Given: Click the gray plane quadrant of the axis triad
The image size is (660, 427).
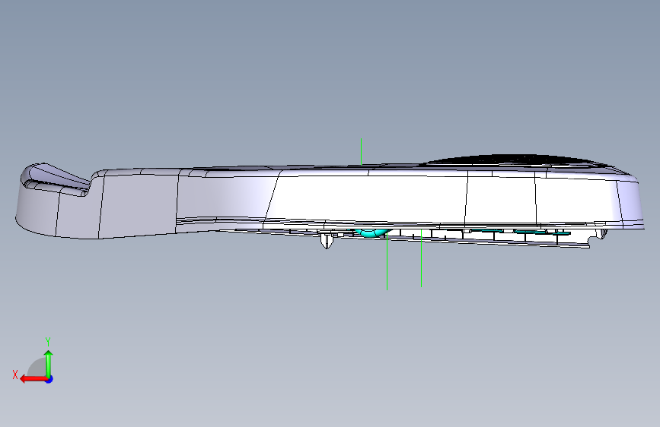Looking at the screenshot, I should [x=37, y=368].
